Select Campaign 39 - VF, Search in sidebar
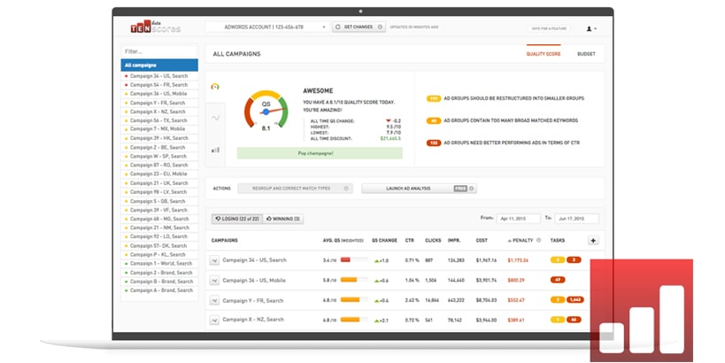The image size is (725, 363). click(159, 210)
